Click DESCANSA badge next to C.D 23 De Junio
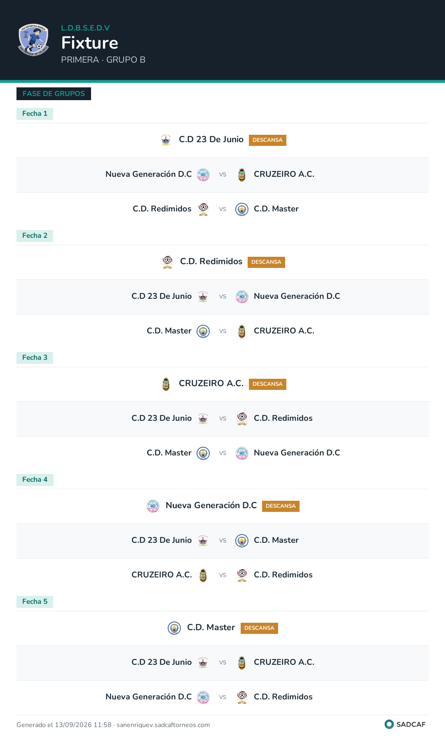The image size is (445, 746). click(267, 140)
